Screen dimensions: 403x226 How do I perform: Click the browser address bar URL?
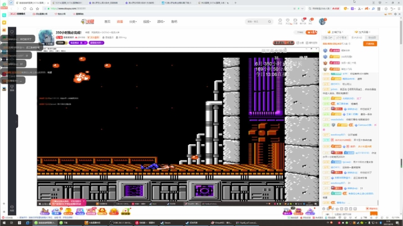click(68, 8)
